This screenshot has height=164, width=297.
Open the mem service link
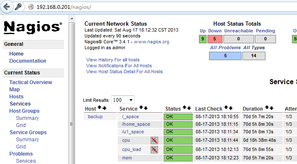[x=127, y=158]
